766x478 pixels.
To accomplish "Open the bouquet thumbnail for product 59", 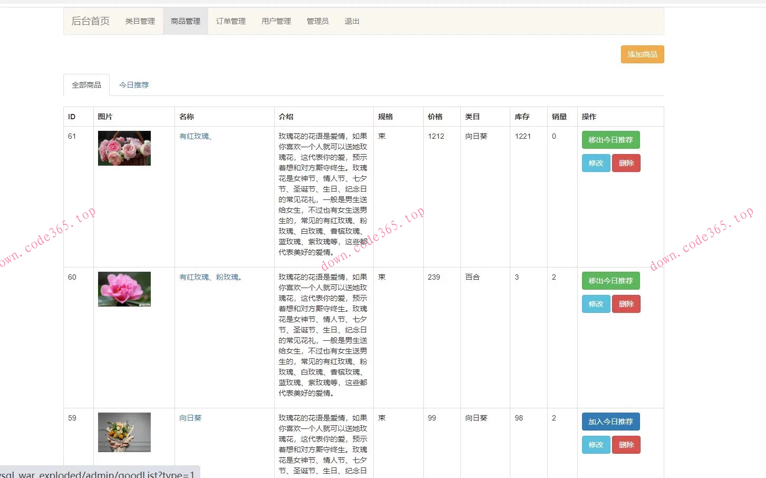I will point(124,432).
